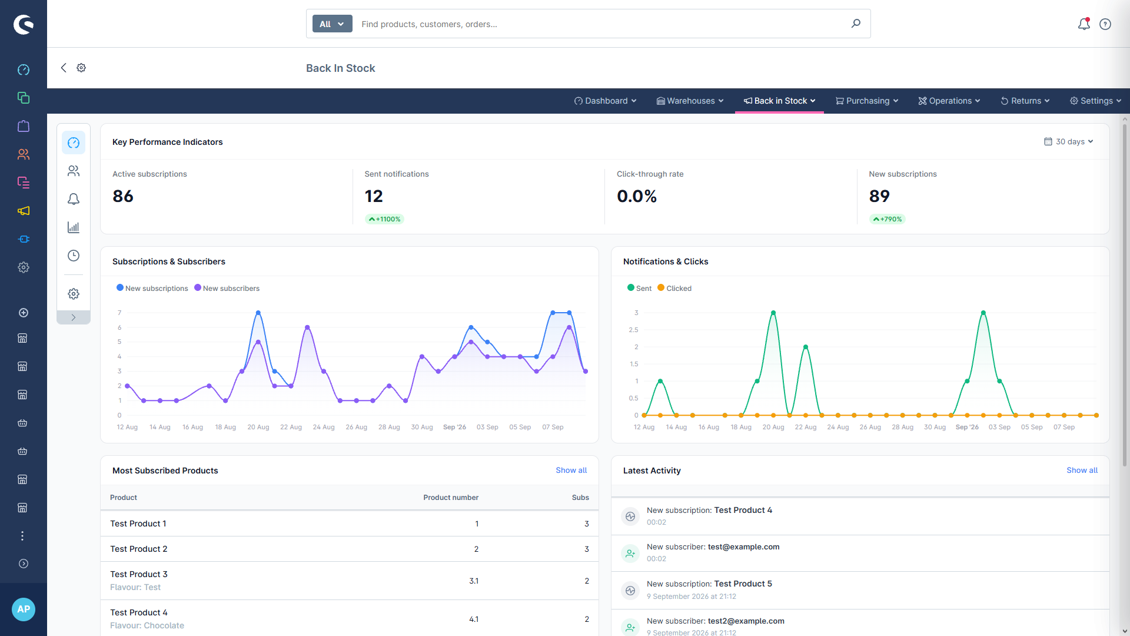The width and height of the screenshot is (1130, 636).
Task: Click the +1100% sent notifications badge
Action: coord(385,219)
